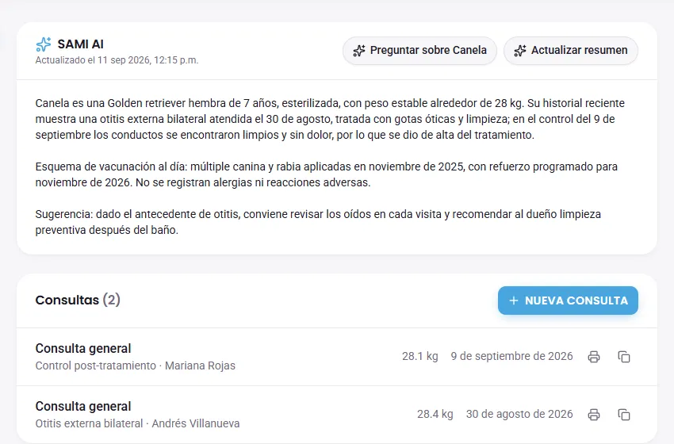Print the 9 de septiembre consultation
This screenshot has width=674, height=444.
click(x=594, y=357)
